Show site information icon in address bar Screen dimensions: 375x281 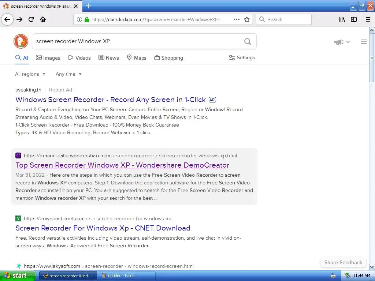pyautogui.click(x=79, y=19)
